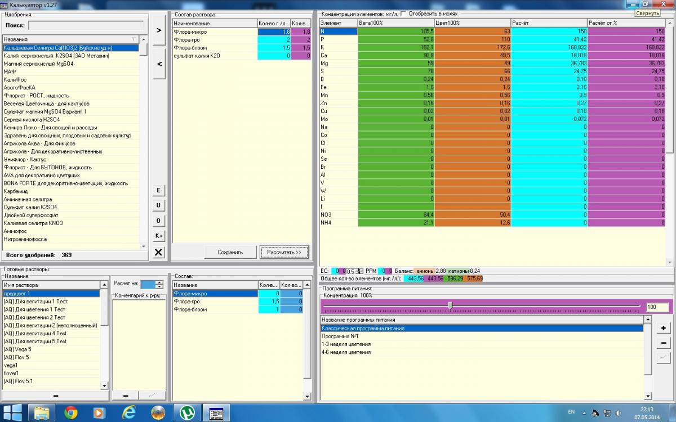Click the 'Поиск' search input field
Screen dimensions: 676x422
pyautogui.click(x=86, y=25)
